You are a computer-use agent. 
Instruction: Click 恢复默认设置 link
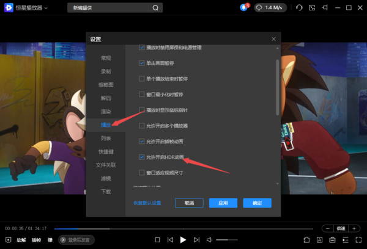coord(147,203)
